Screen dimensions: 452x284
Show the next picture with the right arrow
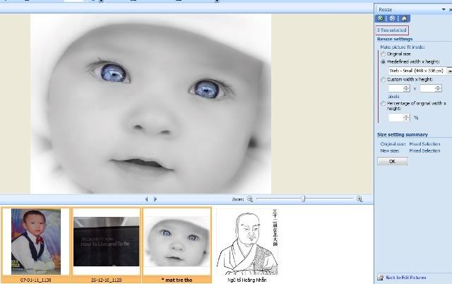coord(155,199)
